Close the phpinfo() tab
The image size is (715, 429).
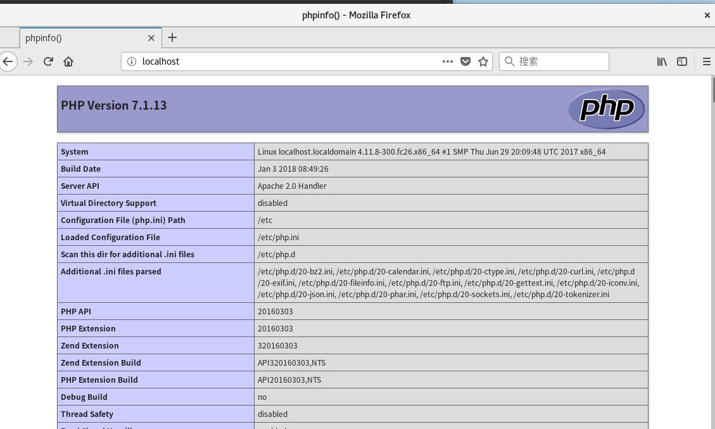coord(151,38)
